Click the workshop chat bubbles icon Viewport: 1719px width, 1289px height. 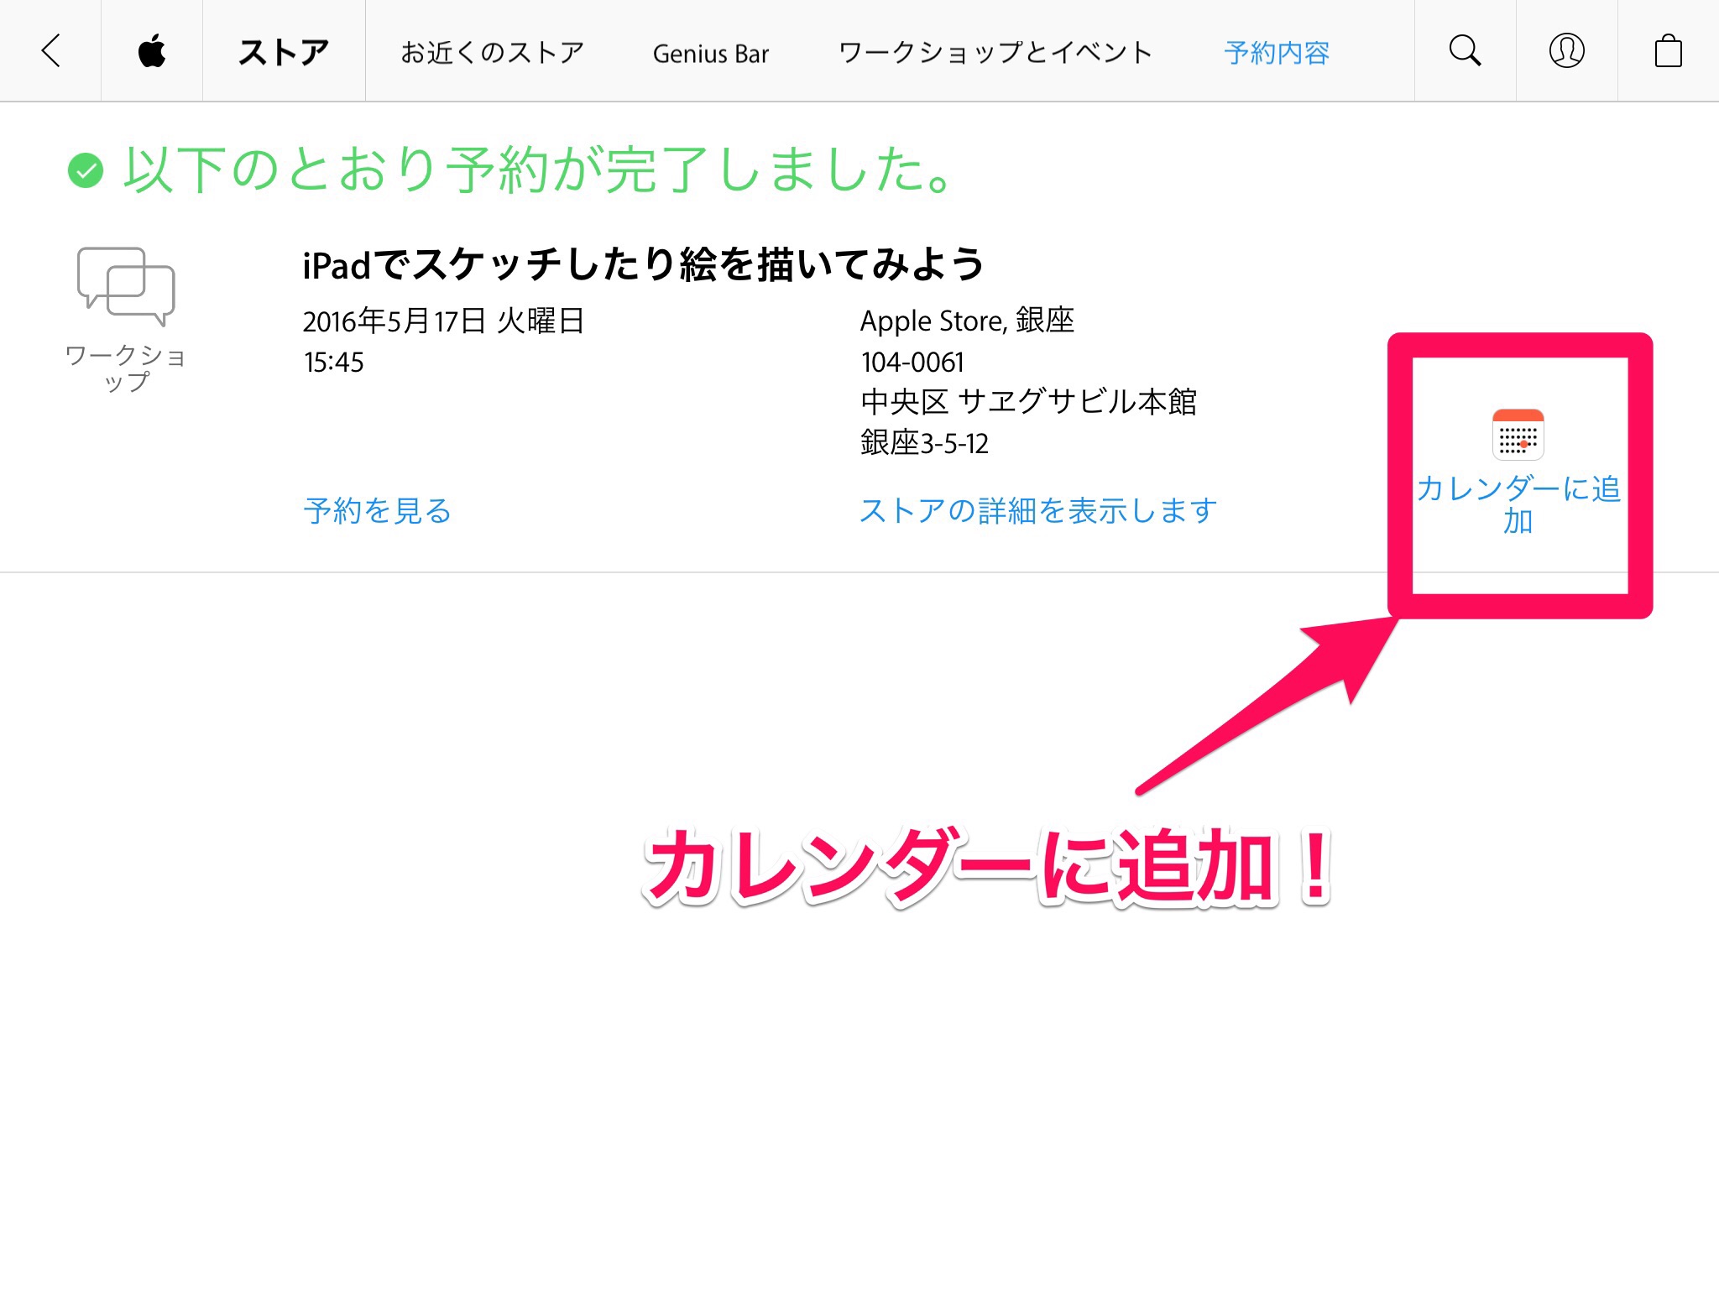click(126, 286)
